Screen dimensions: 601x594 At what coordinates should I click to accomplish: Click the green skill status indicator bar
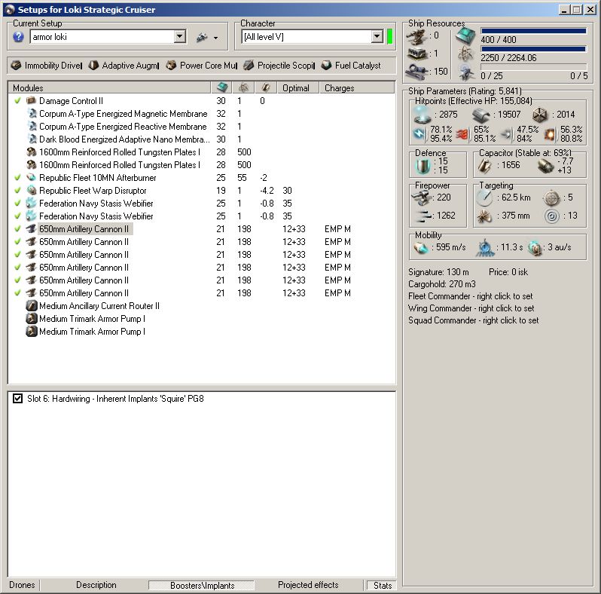point(390,37)
